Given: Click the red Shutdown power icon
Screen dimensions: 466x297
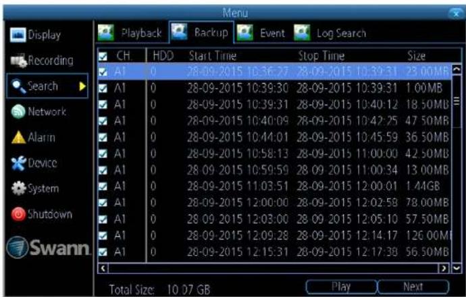Looking at the screenshot, I should (18, 214).
